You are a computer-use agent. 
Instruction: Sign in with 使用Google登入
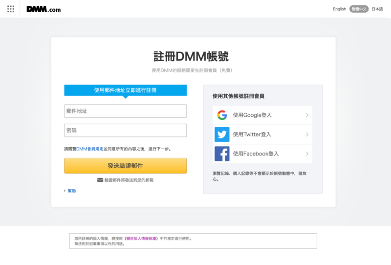click(262, 115)
